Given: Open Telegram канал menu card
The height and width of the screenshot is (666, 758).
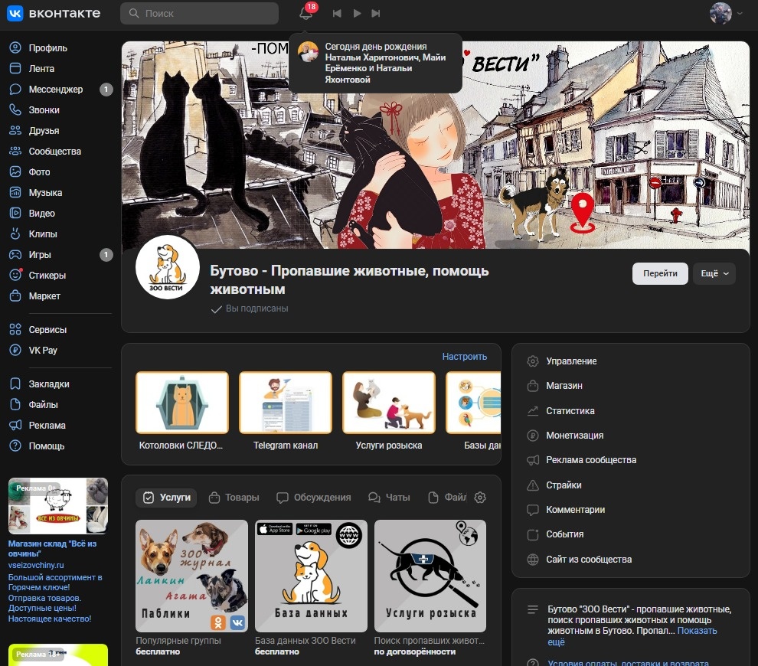Looking at the screenshot, I should [286, 411].
